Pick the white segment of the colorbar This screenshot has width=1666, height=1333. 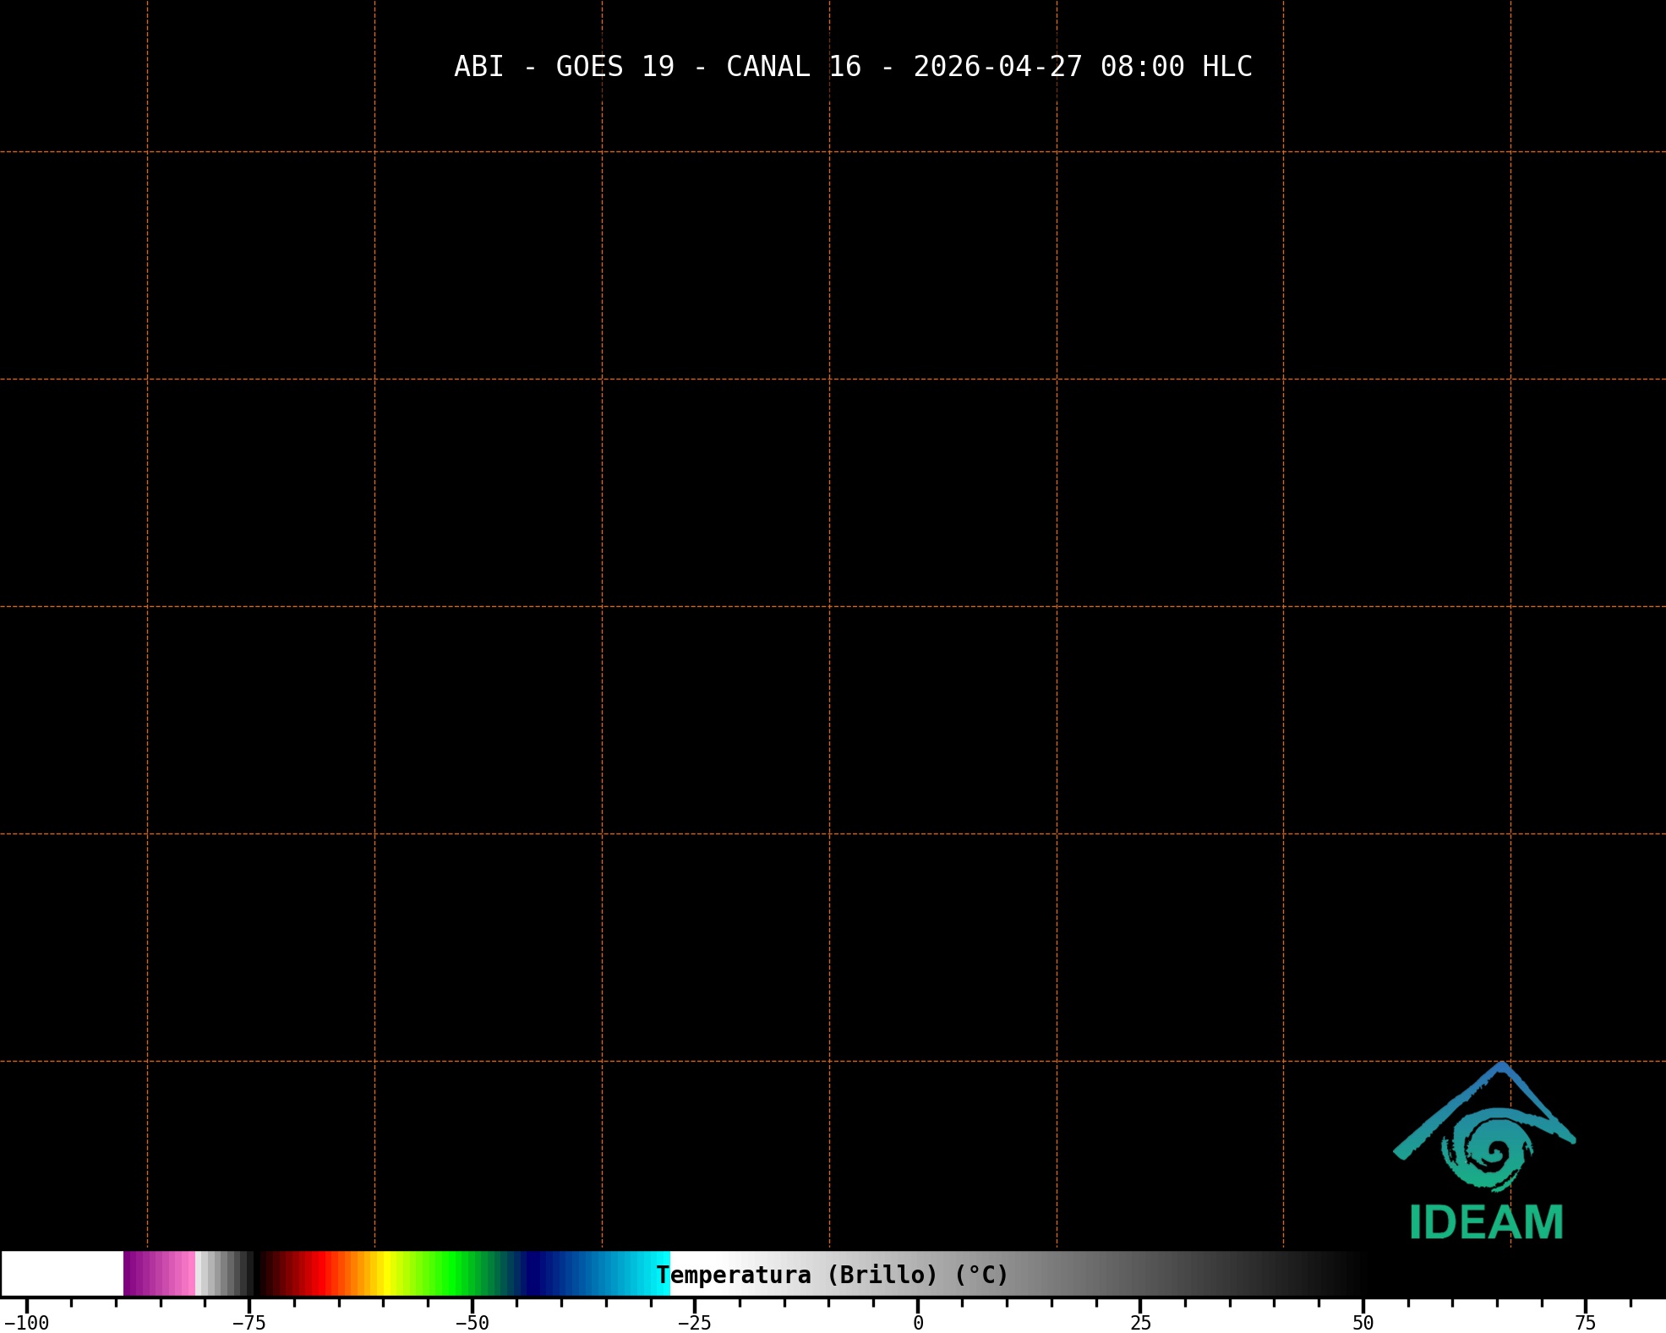pos(62,1274)
